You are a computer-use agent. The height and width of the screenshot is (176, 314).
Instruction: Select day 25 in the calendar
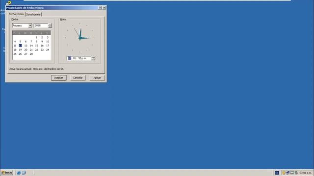click(15, 54)
